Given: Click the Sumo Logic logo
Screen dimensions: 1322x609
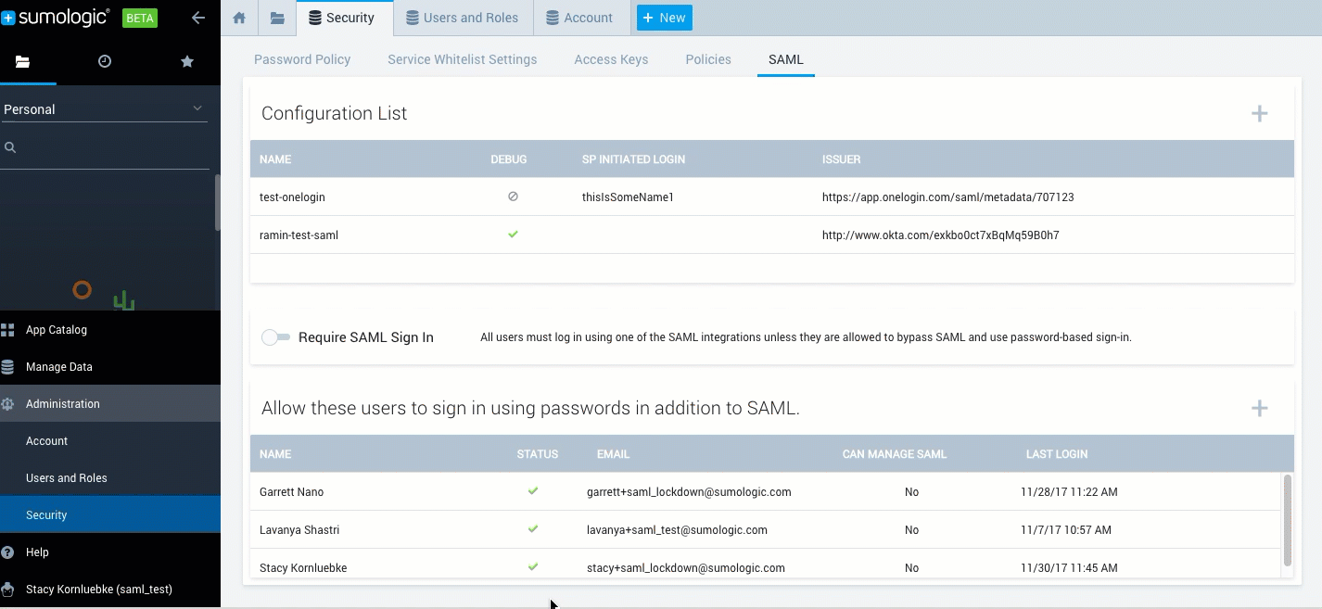Looking at the screenshot, I should point(57,18).
